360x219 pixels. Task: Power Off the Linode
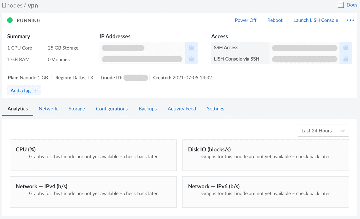click(x=246, y=20)
